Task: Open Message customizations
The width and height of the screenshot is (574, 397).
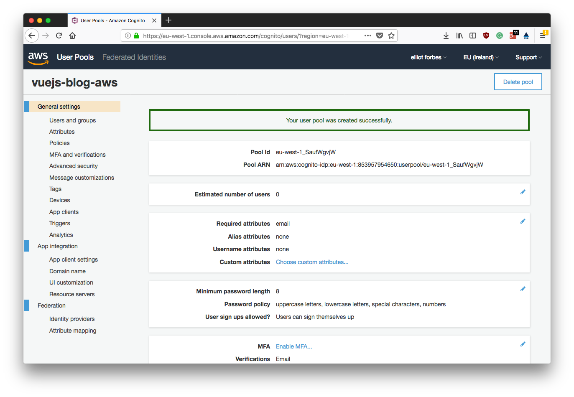Action: (82, 178)
